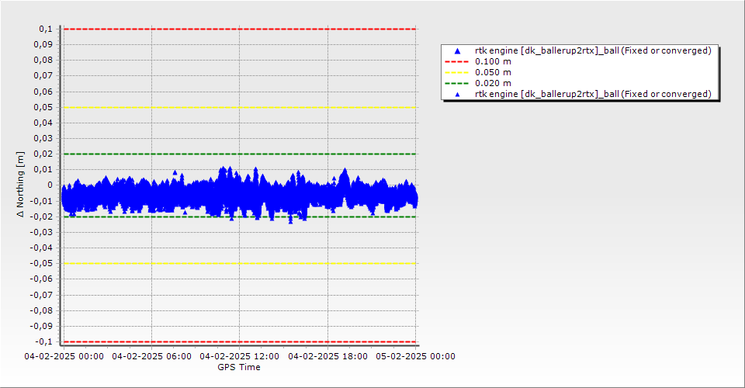Click the '0,09' y-axis tick label
Image resolution: width=745 pixels, height=388 pixels.
43,45
